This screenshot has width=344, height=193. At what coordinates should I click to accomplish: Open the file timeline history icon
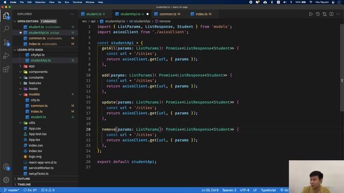click(x=318, y=14)
